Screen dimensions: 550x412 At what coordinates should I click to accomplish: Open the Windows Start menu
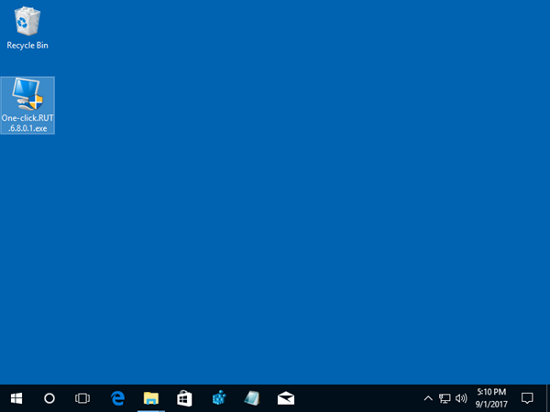(x=16, y=398)
